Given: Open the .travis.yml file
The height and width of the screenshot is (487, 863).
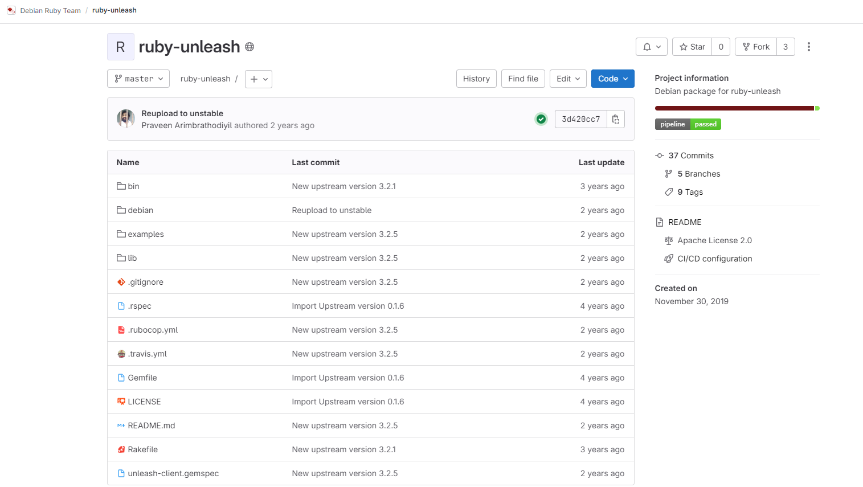Looking at the screenshot, I should pyautogui.click(x=147, y=354).
